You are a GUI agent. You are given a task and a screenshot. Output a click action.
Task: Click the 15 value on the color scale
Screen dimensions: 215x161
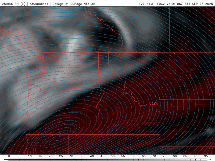click(40, 156)
